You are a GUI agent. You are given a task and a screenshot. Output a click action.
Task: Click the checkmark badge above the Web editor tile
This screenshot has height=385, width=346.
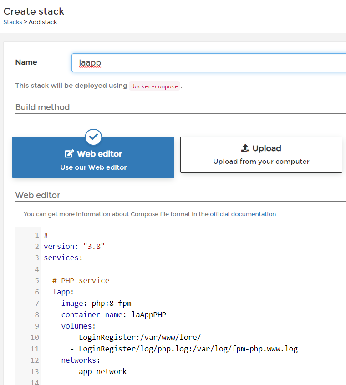(x=93, y=137)
